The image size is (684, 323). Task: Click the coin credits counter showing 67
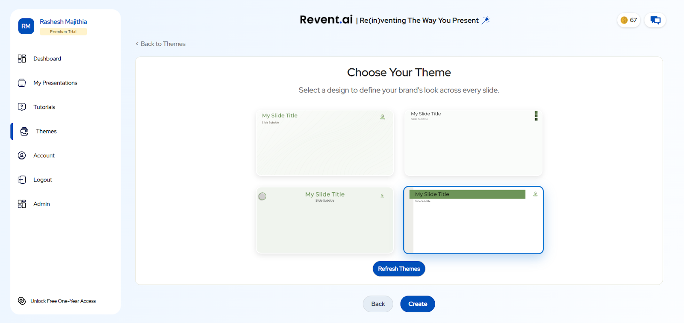point(629,20)
